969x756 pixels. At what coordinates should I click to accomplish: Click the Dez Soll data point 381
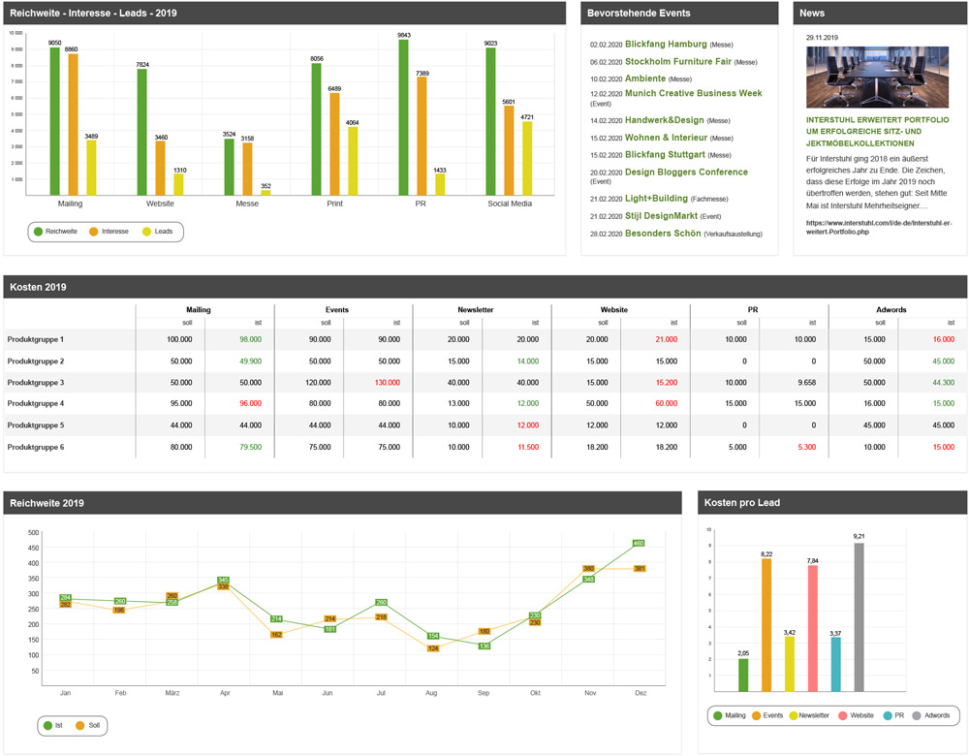click(x=640, y=569)
